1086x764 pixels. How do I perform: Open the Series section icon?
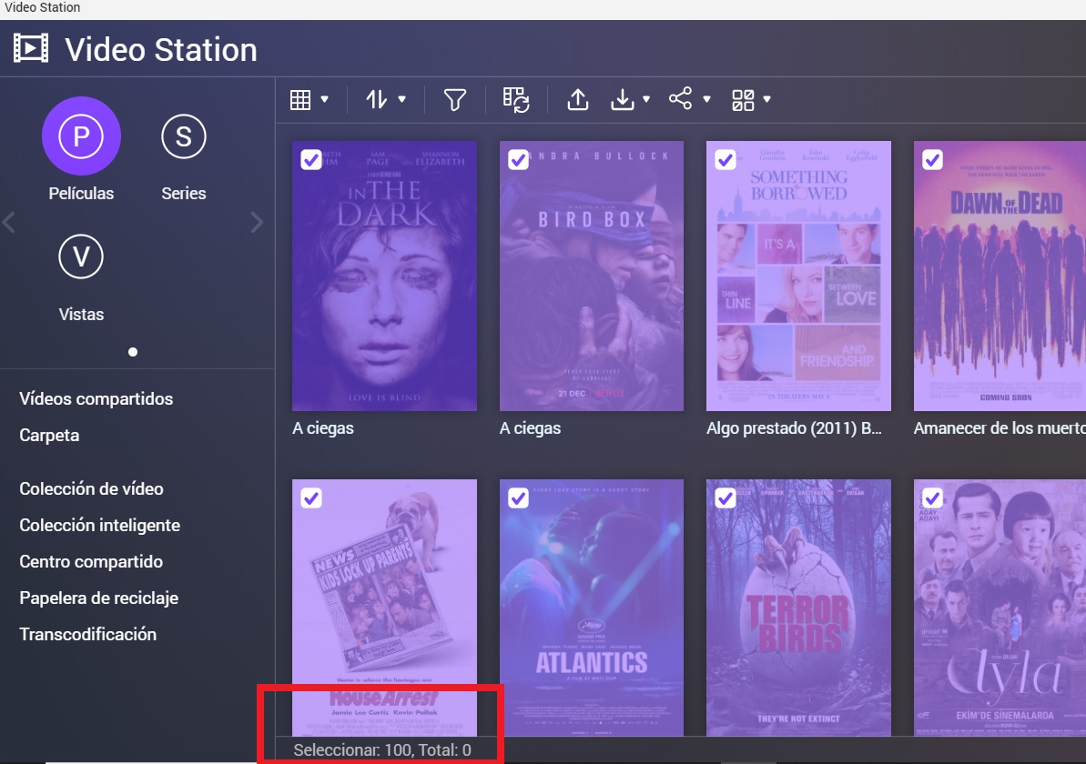(x=183, y=136)
